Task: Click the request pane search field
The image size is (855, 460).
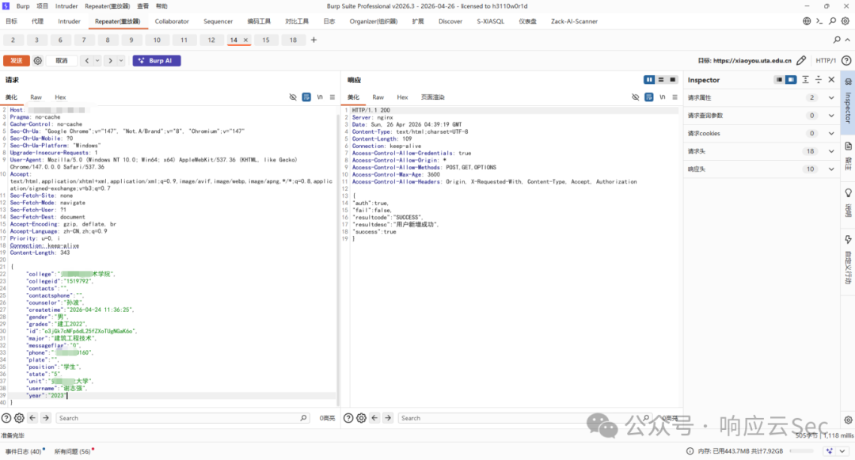Action: click(183, 418)
